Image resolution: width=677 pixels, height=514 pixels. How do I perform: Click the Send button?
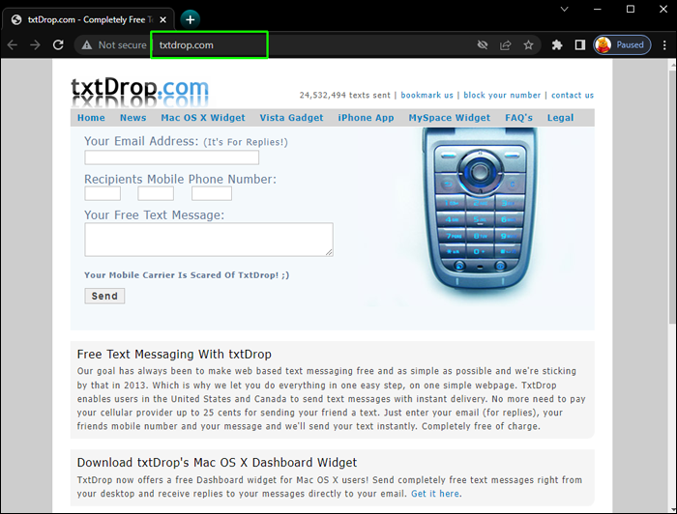pyautogui.click(x=104, y=296)
